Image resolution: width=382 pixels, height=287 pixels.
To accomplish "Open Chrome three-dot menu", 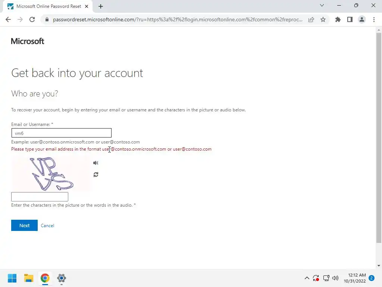I will (x=374, y=19).
